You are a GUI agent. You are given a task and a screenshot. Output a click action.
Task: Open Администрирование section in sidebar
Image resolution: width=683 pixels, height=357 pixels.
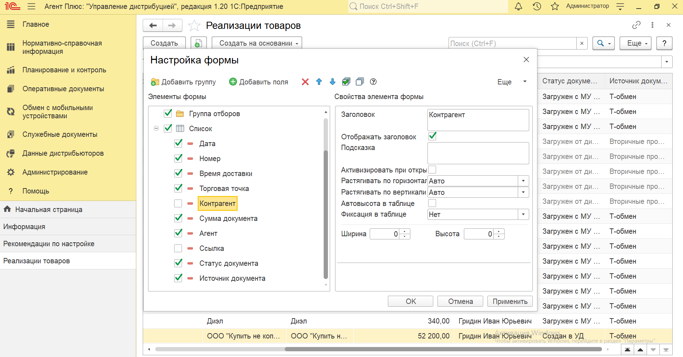coord(55,172)
